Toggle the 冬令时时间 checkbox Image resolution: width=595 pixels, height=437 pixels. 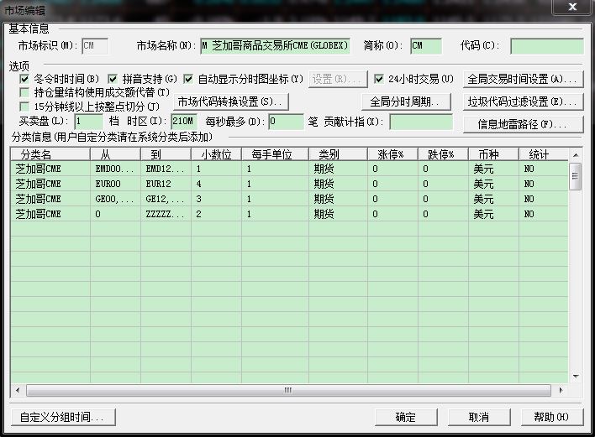point(24,79)
